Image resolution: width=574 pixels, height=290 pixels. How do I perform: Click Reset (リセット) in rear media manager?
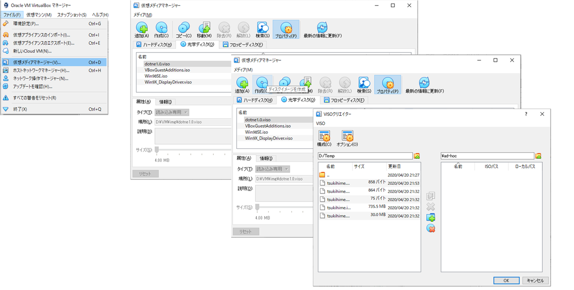tap(145, 174)
